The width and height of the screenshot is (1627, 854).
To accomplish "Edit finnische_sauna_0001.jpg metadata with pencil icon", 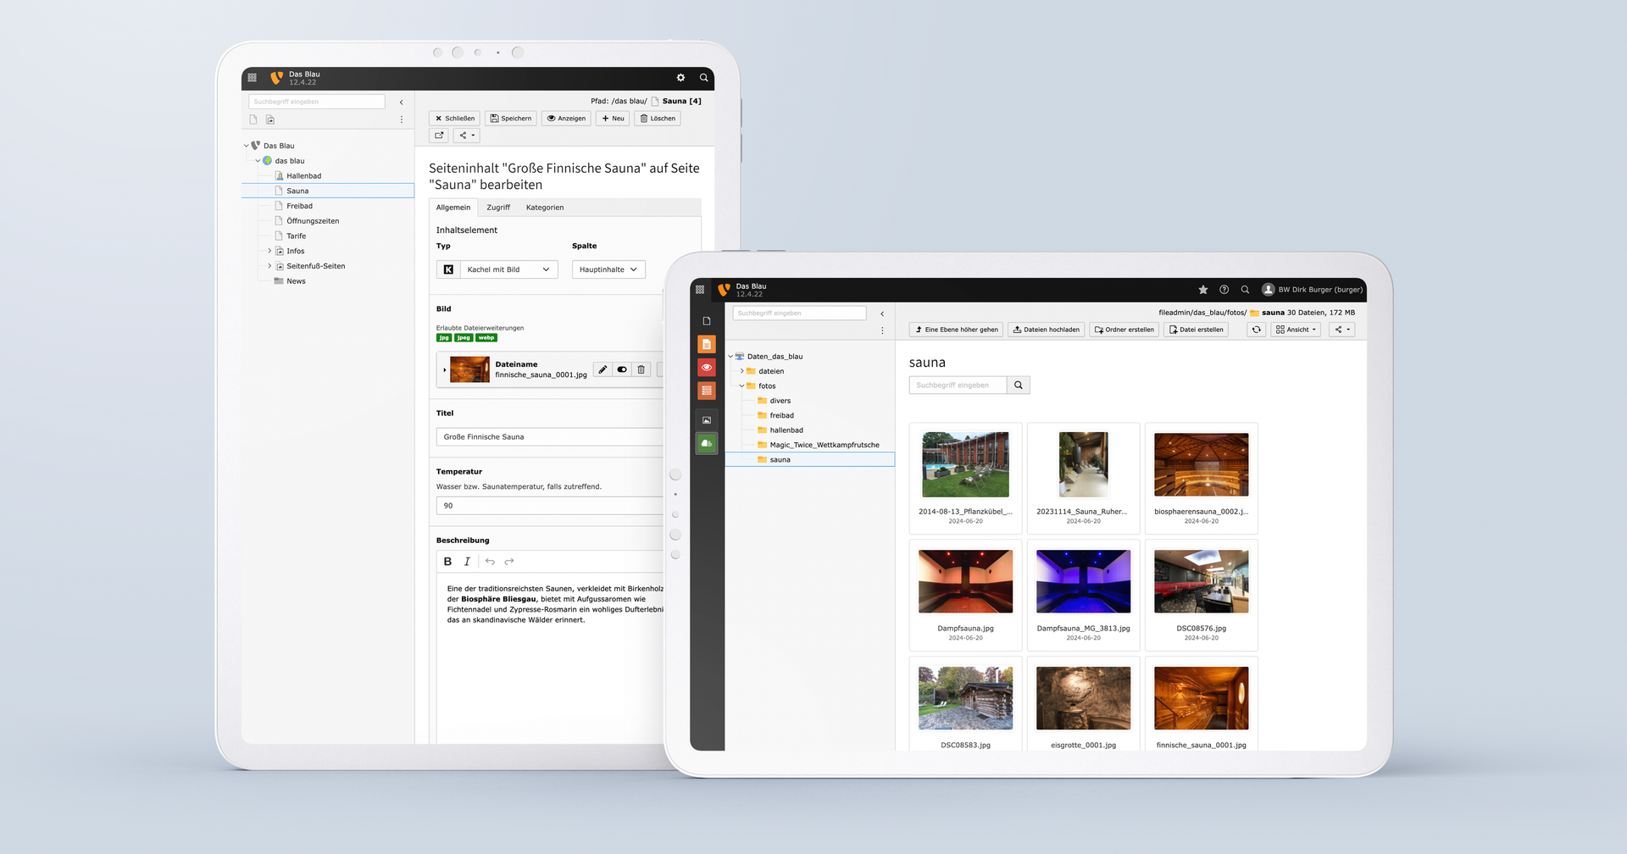I will 602,369.
